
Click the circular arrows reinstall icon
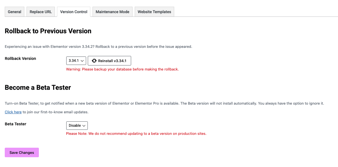[x=94, y=61]
